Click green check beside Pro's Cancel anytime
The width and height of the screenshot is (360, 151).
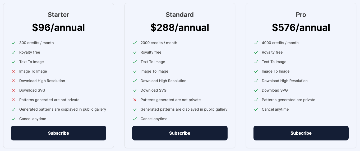(x=256, y=109)
